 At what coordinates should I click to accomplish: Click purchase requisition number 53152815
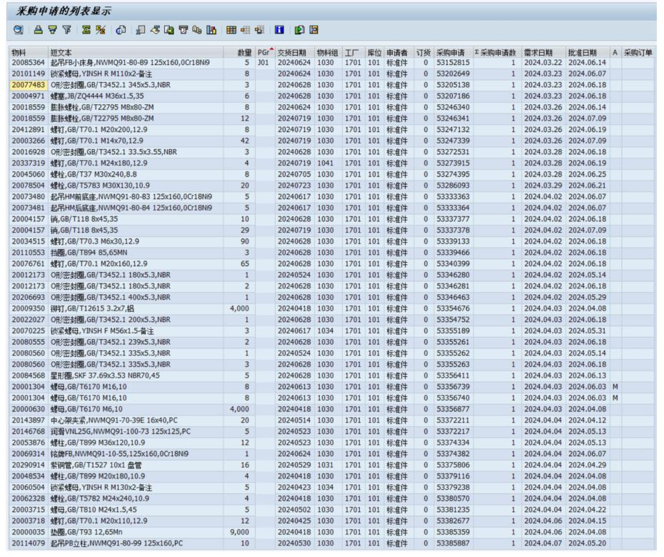(452, 63)
